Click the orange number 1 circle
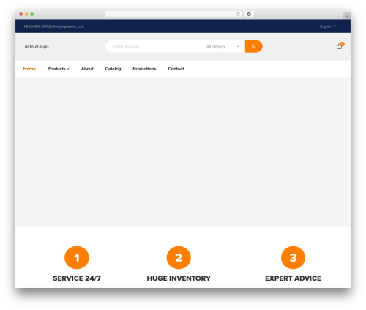Screen dimensions: 366x310 click(x=77, y=257)
